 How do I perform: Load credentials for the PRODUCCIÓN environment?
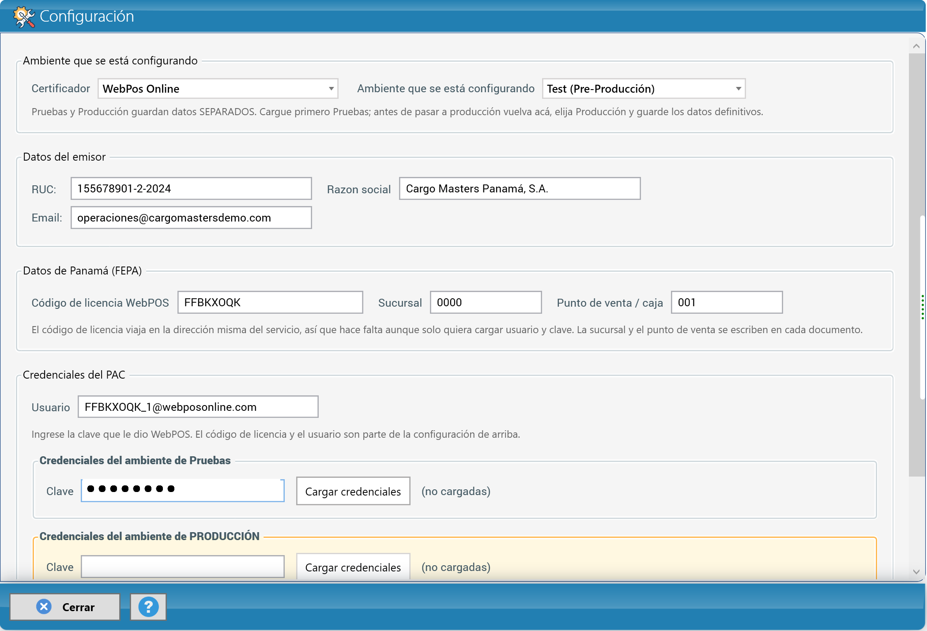353,567
